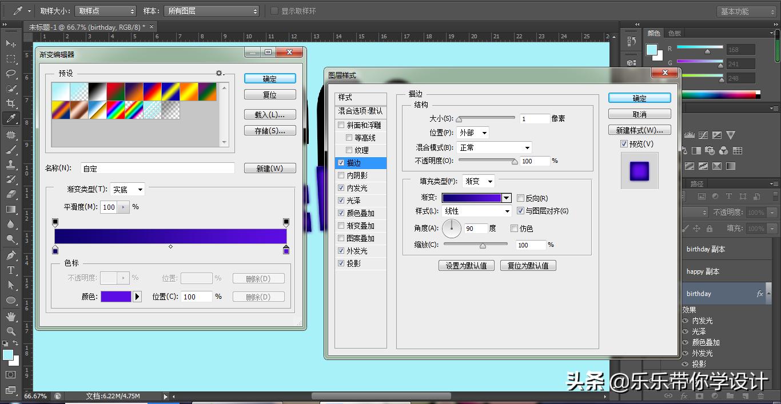Click the stroke 大小 value input field
781x404 pixels.
click(x=534, y=118)
